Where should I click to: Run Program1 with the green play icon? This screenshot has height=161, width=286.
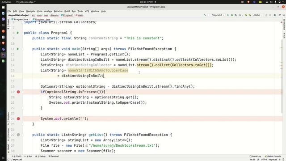[228, 15]
